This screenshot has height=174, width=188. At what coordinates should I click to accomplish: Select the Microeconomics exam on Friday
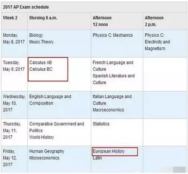(44, 158)
